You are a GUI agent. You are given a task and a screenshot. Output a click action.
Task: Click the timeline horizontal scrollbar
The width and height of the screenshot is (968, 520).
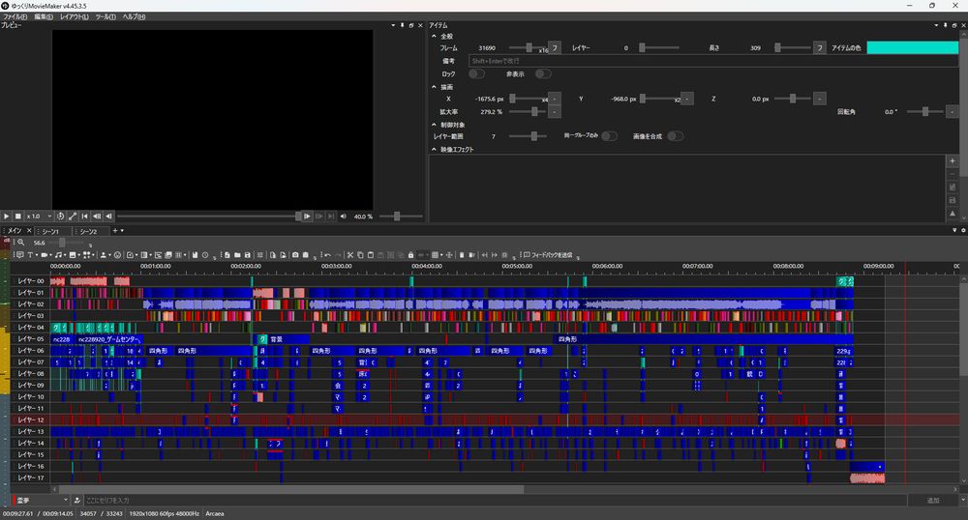(290, 489)
